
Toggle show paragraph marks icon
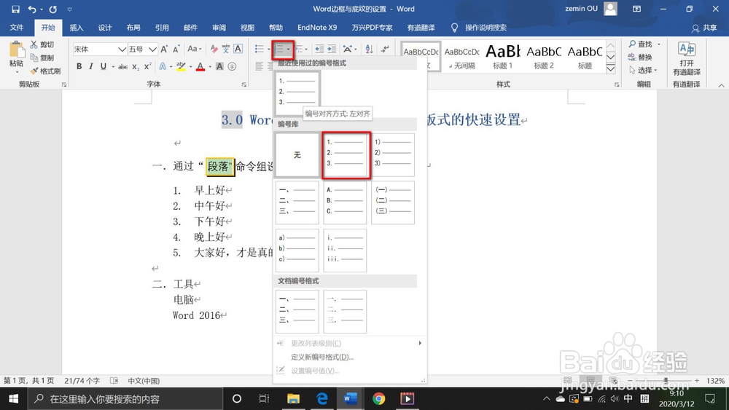(385, 49)
